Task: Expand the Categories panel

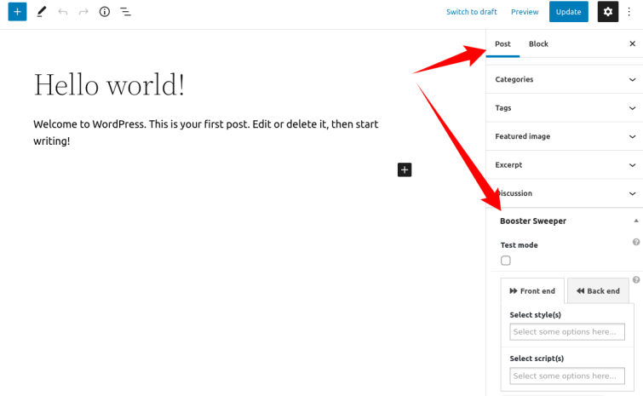Action: [x=565, y=79]
